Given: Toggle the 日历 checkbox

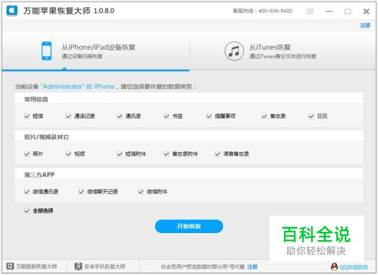Looking at the screenshot, I should pos(311,116).
